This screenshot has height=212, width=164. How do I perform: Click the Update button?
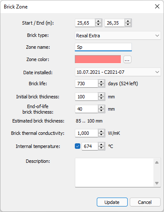112,202
